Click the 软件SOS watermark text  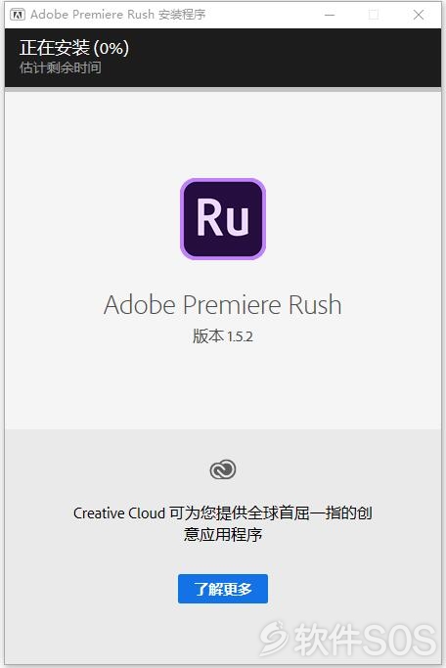[x=366, y=639]
